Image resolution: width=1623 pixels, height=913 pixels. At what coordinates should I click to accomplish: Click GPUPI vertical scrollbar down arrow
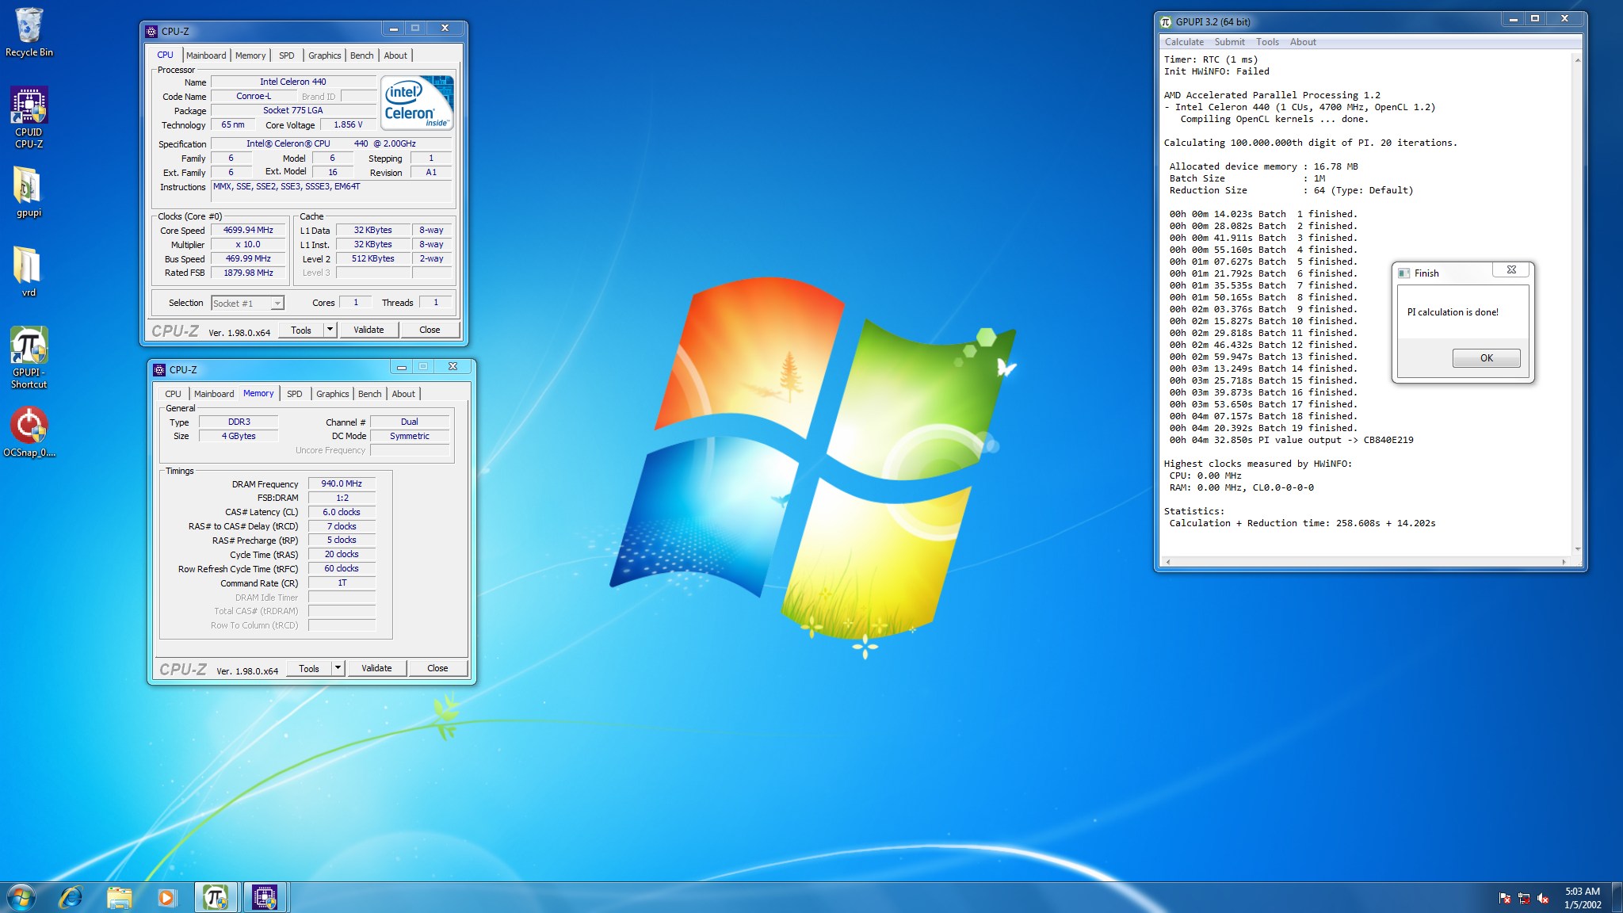1577,548
